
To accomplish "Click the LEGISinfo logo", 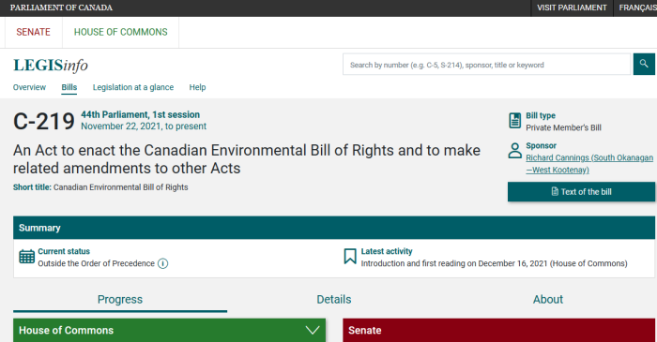I will (51, 66).
